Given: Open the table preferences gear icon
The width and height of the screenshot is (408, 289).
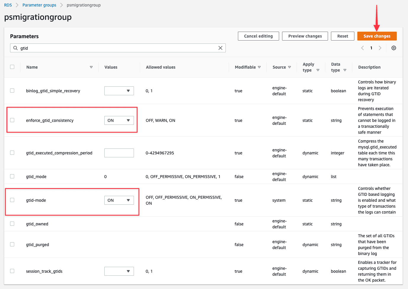Looking at the screenshot, I should pos(394,48).
